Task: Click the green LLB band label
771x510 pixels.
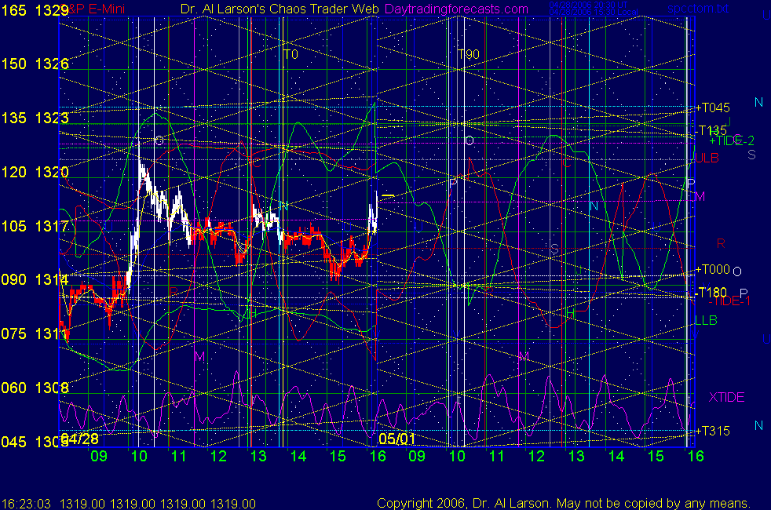Action: point(706,321)
